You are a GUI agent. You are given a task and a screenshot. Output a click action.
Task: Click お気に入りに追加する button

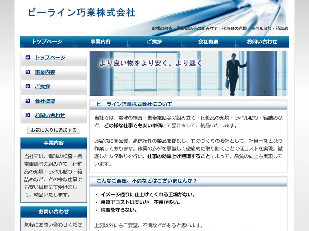(54, 130)
